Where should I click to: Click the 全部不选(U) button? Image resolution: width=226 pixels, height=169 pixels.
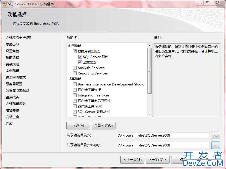coord(103,126)
